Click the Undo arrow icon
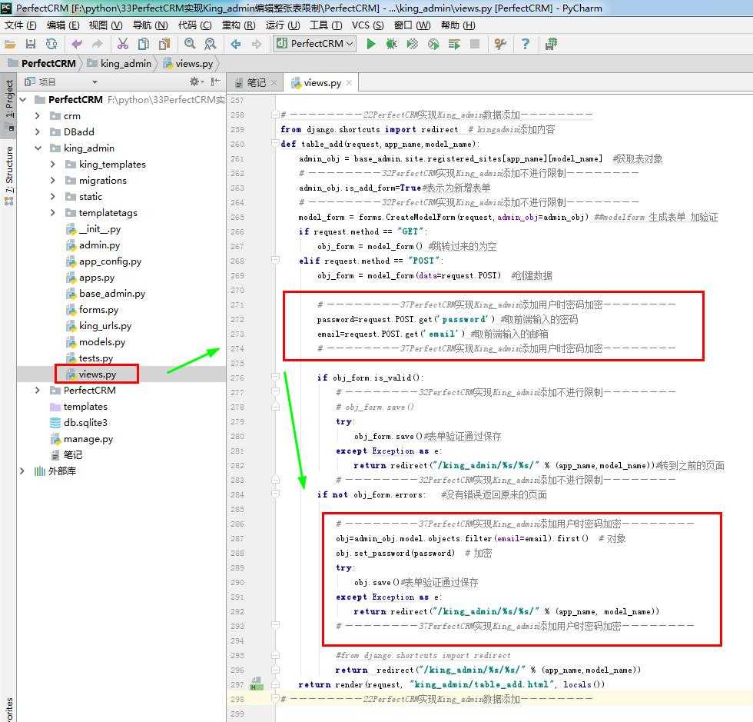Viewport: 753px width, 722px height. (x=77, y=45)
